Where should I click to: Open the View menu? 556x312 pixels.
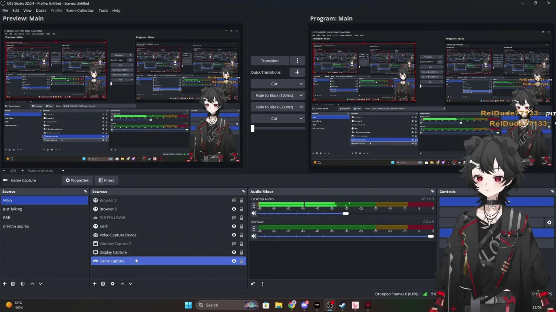tap(27, 10)
